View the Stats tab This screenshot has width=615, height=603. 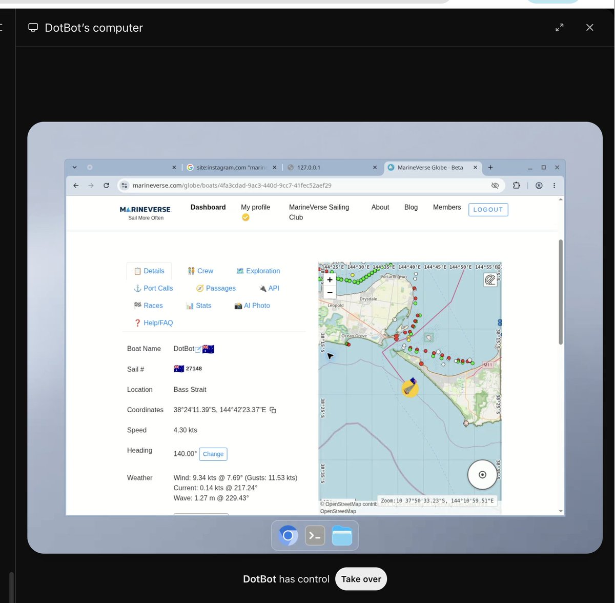coord(198,306)
